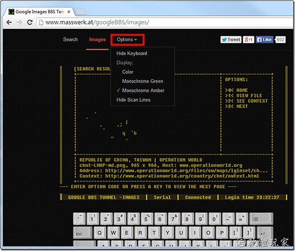
Task: Click the Serial status entry
Action: coord(162,197)
